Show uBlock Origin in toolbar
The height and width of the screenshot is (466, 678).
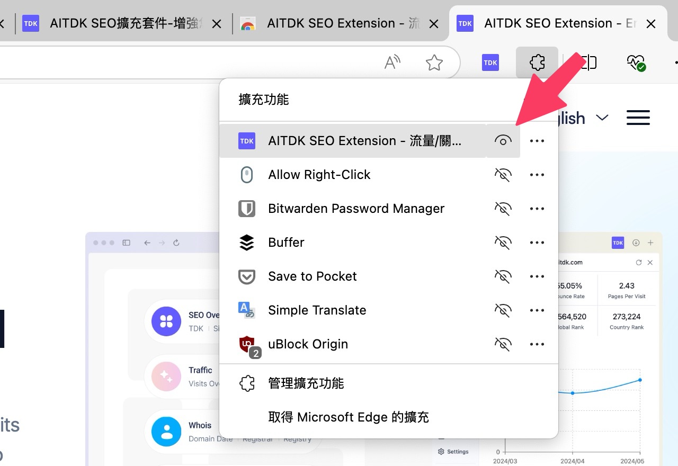pyautogui.click(x=503, y=344)
